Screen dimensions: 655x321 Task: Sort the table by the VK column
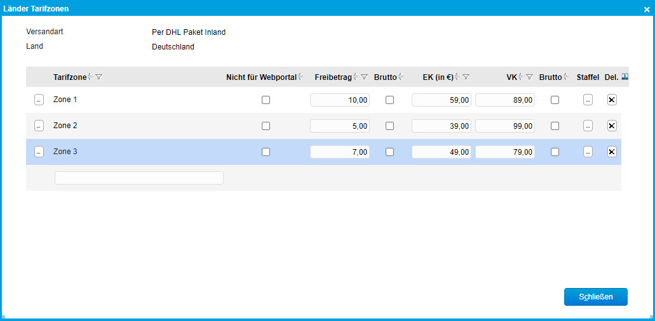tap(521, 77)
